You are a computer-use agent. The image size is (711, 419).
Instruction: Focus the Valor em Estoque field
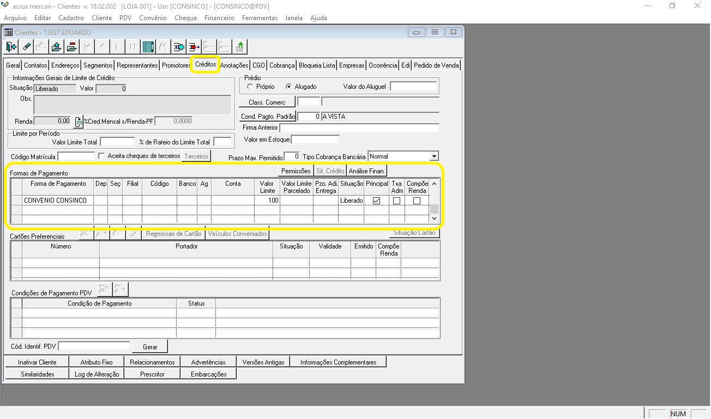tap(315, 139)
